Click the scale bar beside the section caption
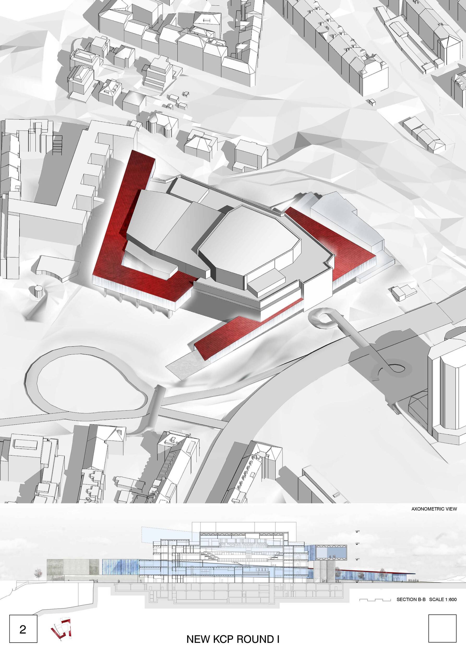 coord(375,600)
